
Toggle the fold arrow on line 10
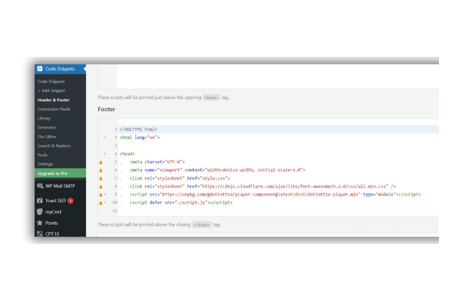(105, 203)
